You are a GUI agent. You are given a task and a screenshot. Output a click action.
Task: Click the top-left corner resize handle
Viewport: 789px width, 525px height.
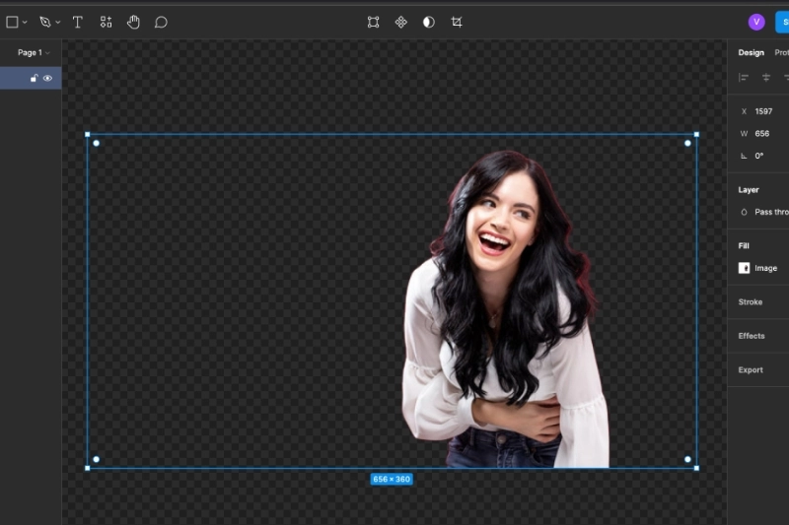pyautogui.click(x=88, y=135)
